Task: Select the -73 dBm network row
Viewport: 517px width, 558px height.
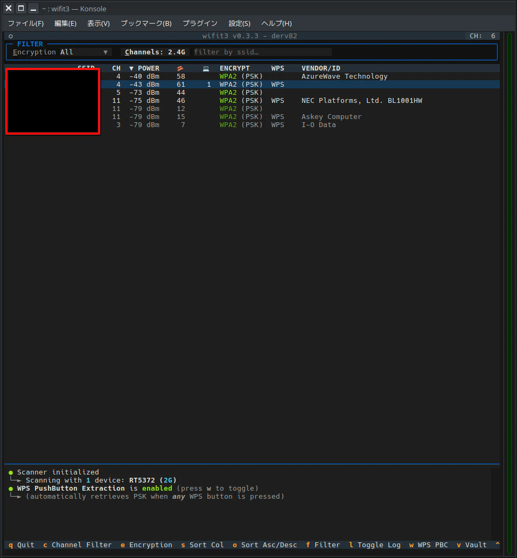Action: 253,93
